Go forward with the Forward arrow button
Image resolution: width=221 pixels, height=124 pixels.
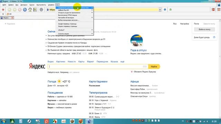click(x=15, y=10)
